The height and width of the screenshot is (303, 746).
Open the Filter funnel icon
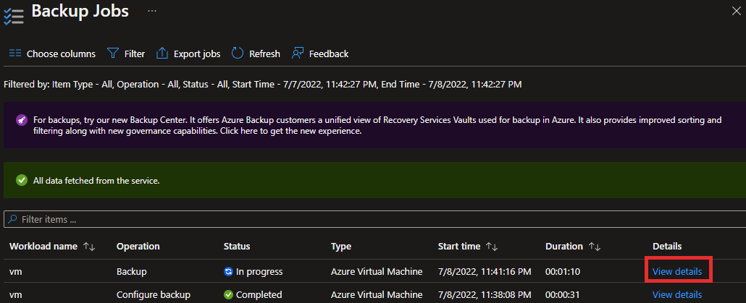(x=112, y=54)
